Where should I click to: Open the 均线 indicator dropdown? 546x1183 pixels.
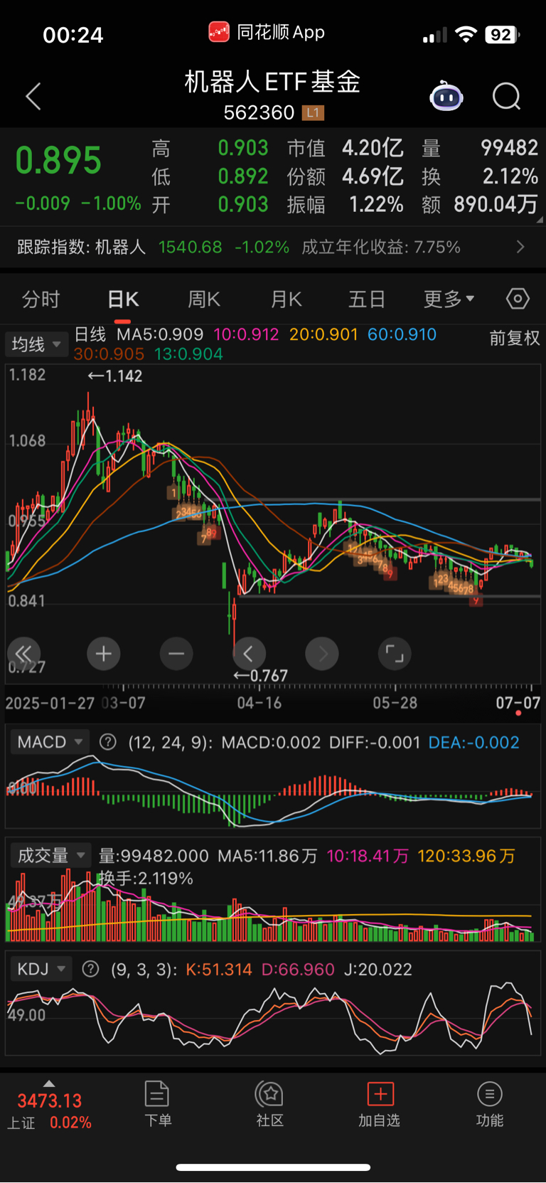point(36,344)
